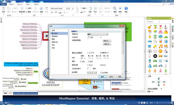174x105 pixels.
Task: Switch to the 设计(D) ribbon tab
Action: coord(20,4)
